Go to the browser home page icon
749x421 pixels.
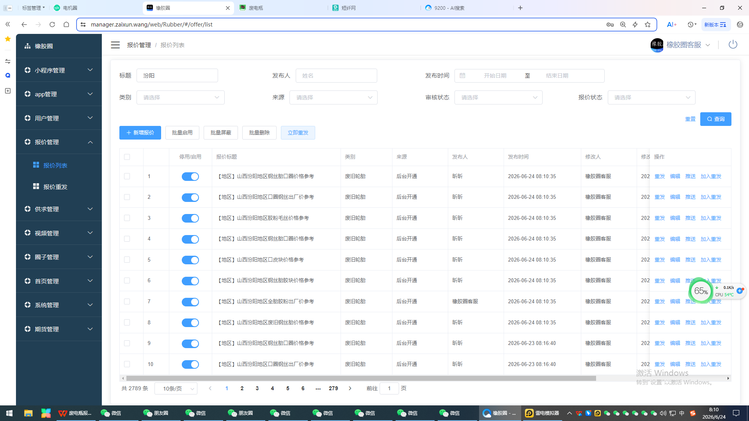click(x=66, y=24)
